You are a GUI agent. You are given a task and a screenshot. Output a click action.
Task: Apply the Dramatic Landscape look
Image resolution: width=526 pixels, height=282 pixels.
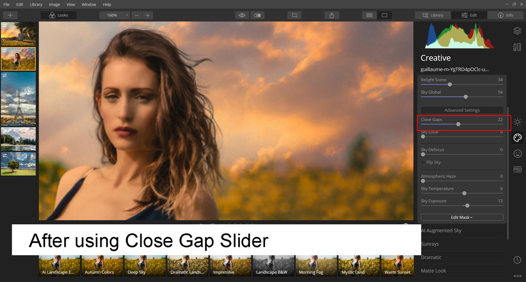coord(188,266)
